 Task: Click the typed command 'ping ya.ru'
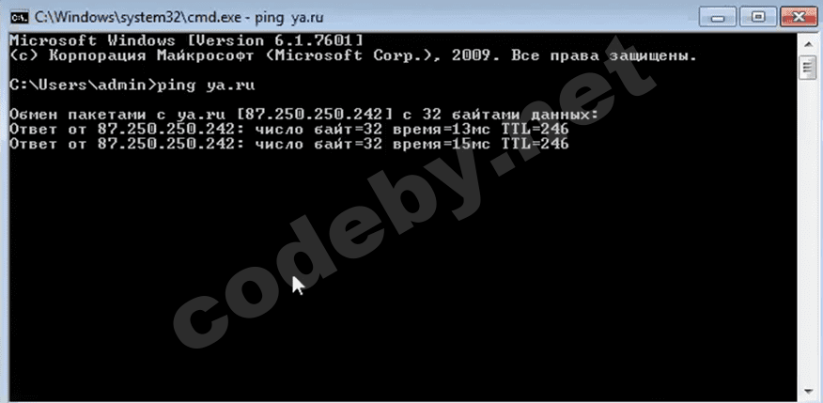[207, 86]
